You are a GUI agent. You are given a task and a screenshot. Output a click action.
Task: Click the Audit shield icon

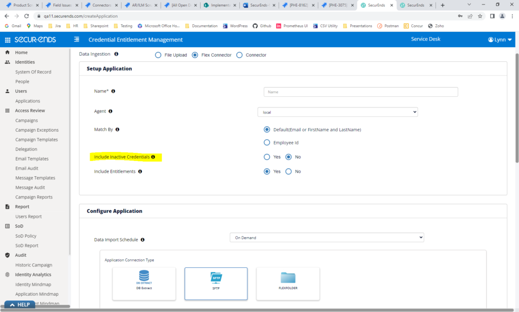(x=7, y=255)
